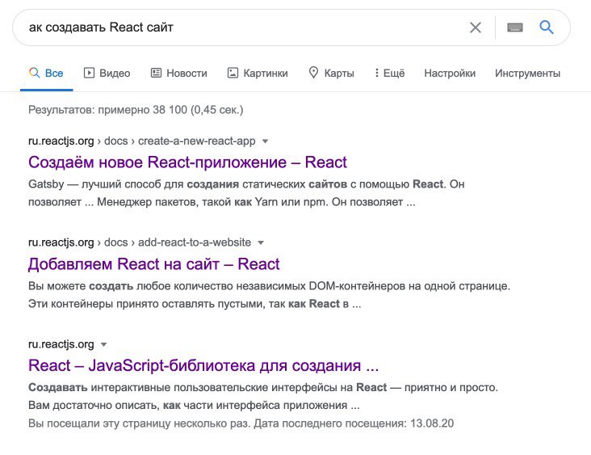Expand arrow next to add-react-to-a-website URL
The width and height of the screenshot is (591, 455).
click(x=261, y=242)
